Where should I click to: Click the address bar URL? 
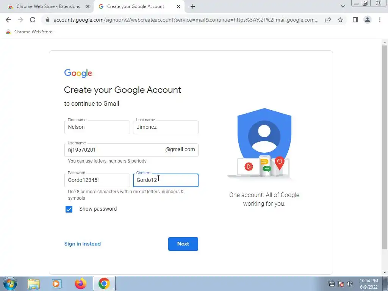coord(186,20)
